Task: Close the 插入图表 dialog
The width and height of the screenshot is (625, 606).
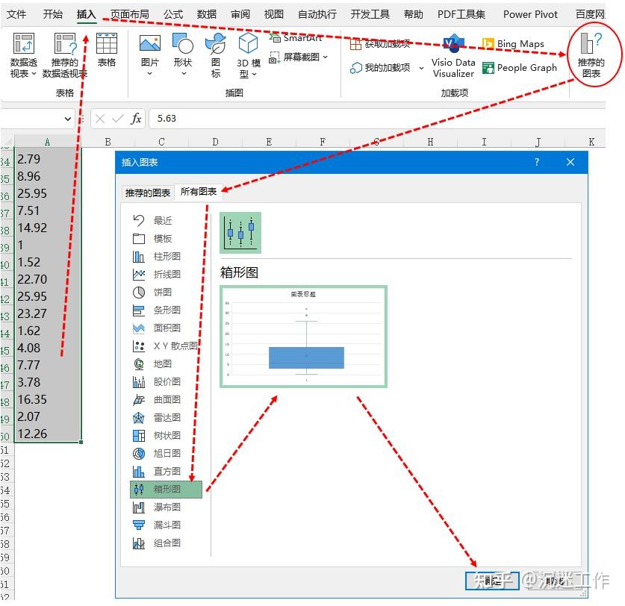Action: coord(570,162)
